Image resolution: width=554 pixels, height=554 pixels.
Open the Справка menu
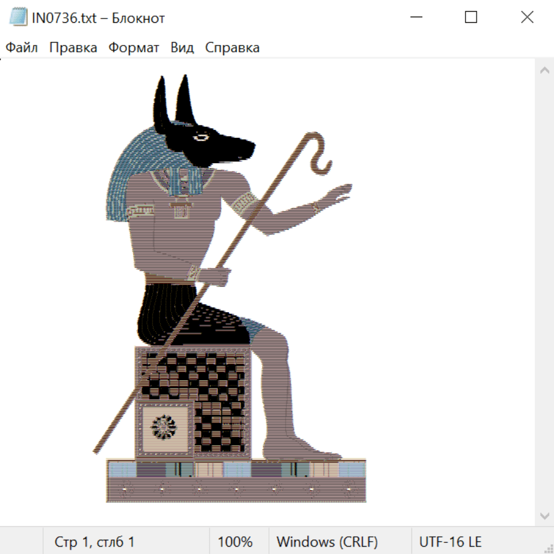click(232, 47)
